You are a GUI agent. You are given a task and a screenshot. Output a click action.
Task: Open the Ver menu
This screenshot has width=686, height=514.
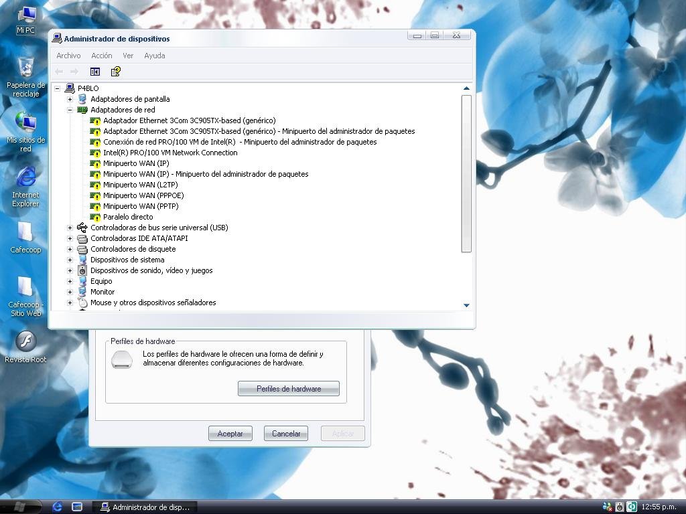click(x=128, y=56)
